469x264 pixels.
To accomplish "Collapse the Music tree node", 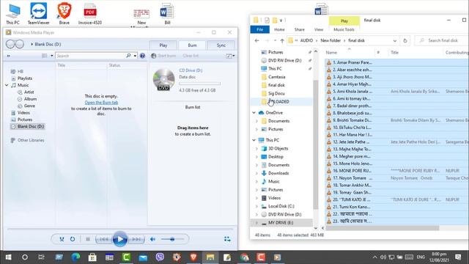I will click(7, 85).
